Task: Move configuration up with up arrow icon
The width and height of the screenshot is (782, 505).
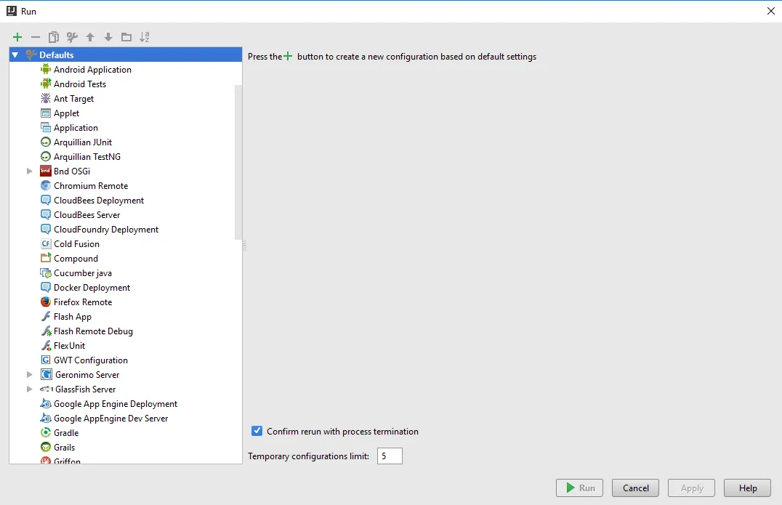Action: point(90,37)
